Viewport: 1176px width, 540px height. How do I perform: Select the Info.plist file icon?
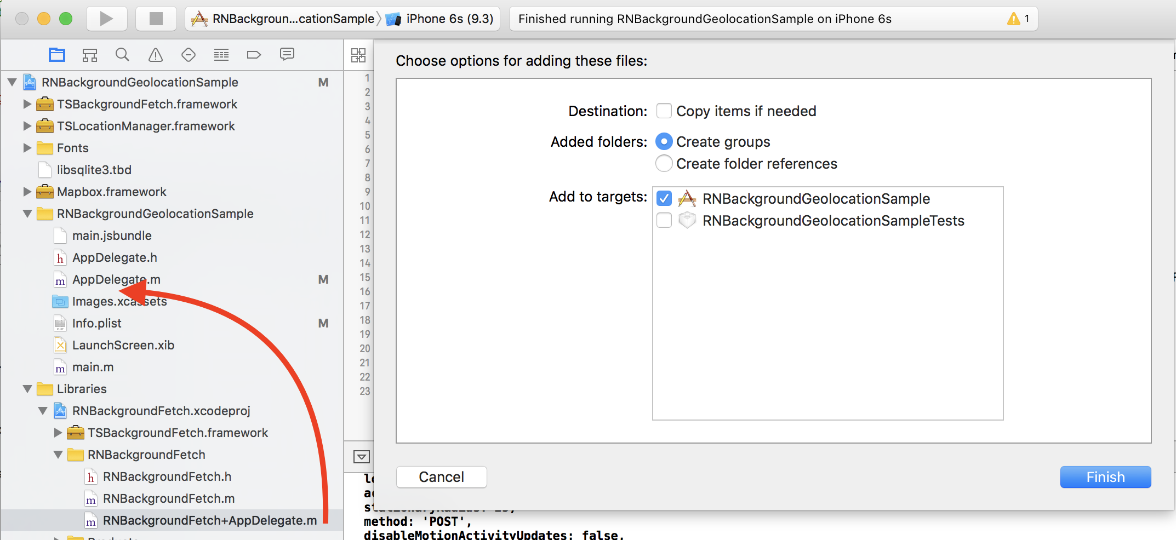point(60,323)
